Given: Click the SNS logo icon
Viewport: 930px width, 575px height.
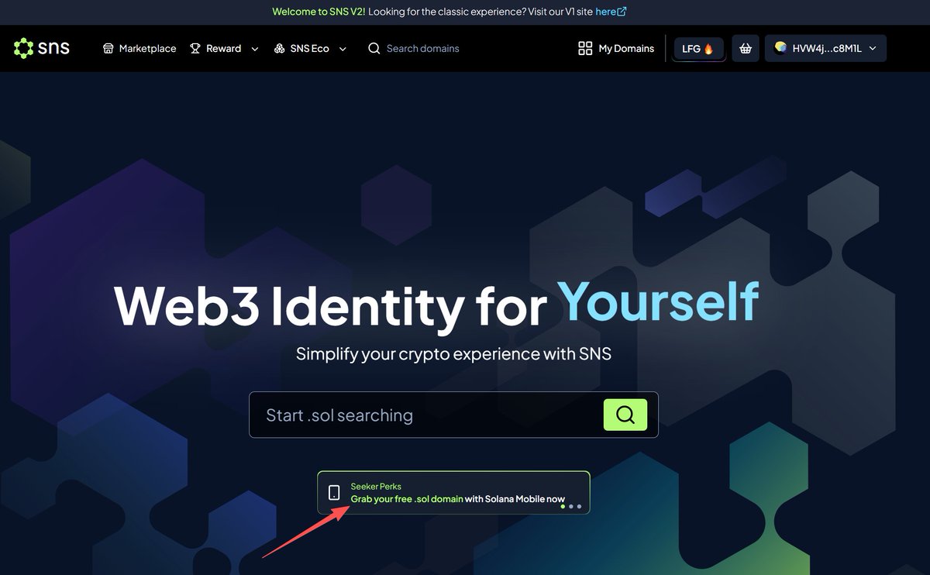Looking at the screenshot, I should pos(23,48).
